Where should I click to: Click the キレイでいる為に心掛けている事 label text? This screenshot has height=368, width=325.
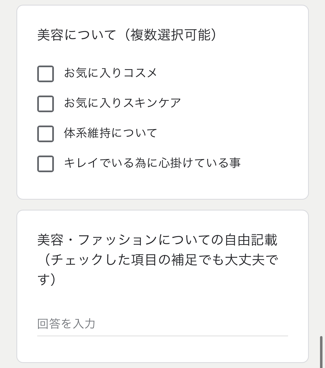tap(152, 163)
